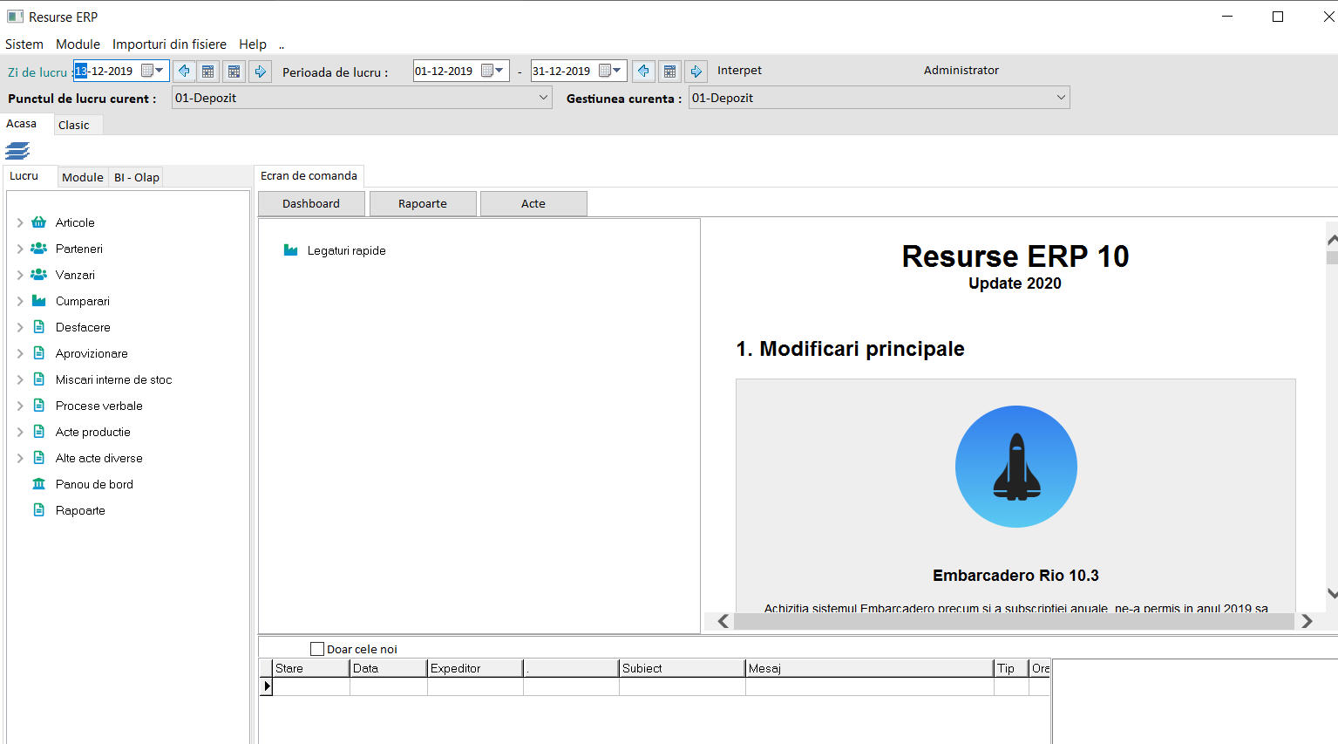This screenshot has width=1338, height=744.
Task: Open the Punctul de lucru curent dropdown
Action: tap(543, 98)
